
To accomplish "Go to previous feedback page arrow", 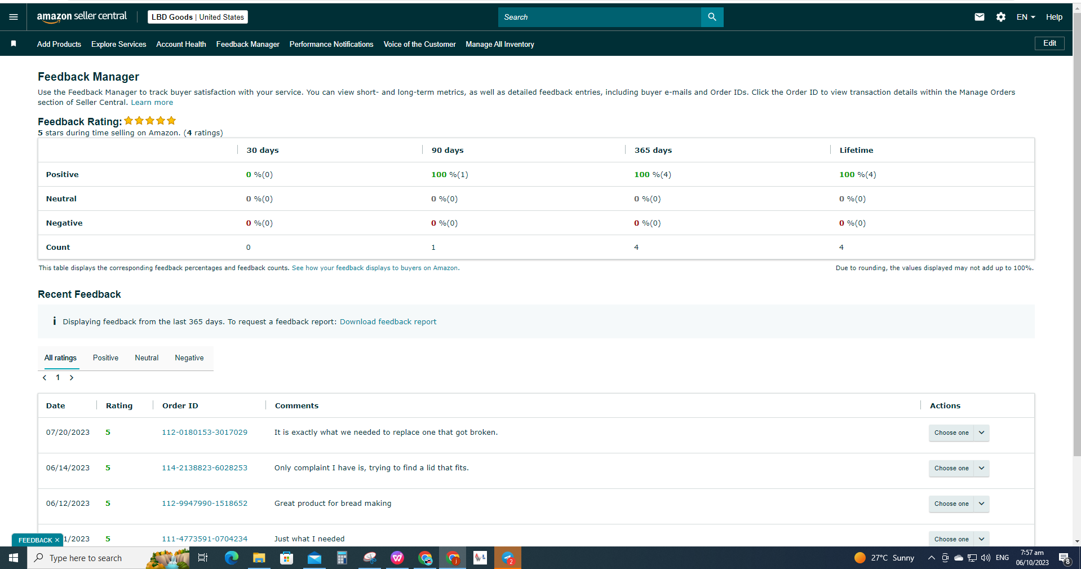I will pos(45,378).
